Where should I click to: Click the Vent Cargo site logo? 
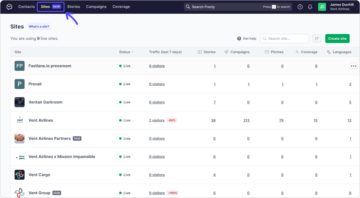click(19, 175)
